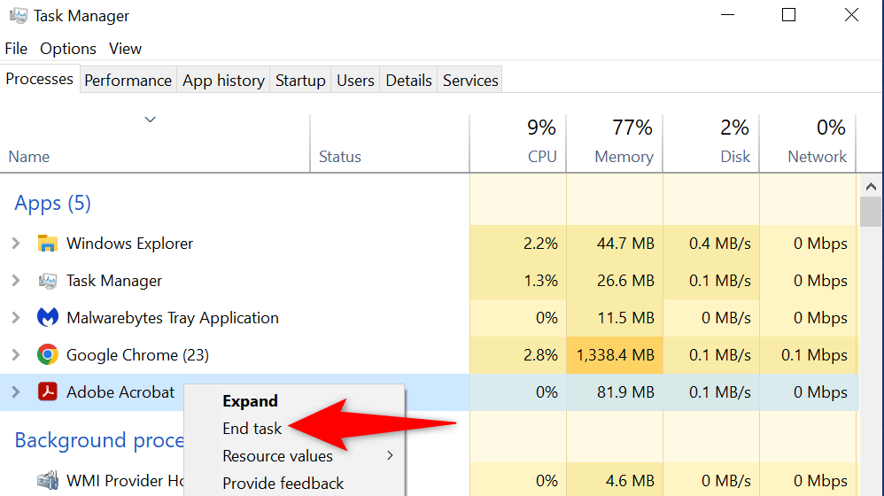The width and height of the screenshot is (884, 496).
Task: Open the Options menu
Action: click(68, 49)
